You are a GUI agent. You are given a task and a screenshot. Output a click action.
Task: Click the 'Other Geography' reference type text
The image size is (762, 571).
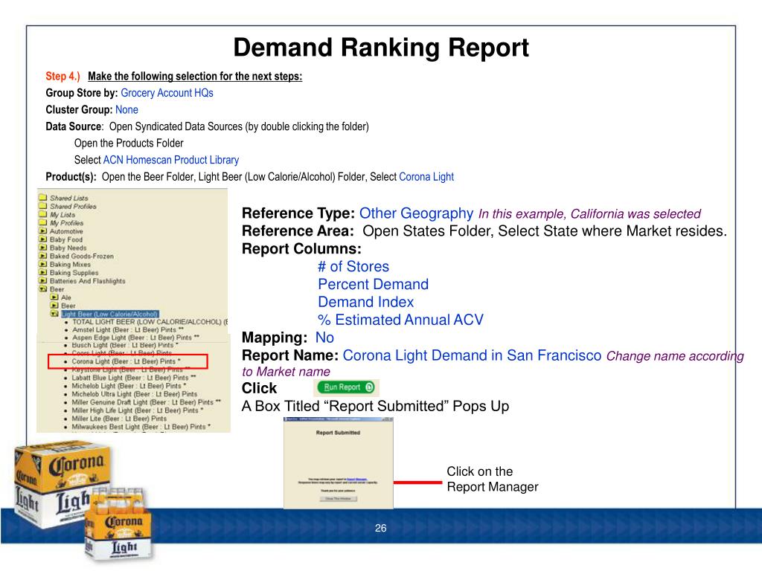(x=416, y=213)
